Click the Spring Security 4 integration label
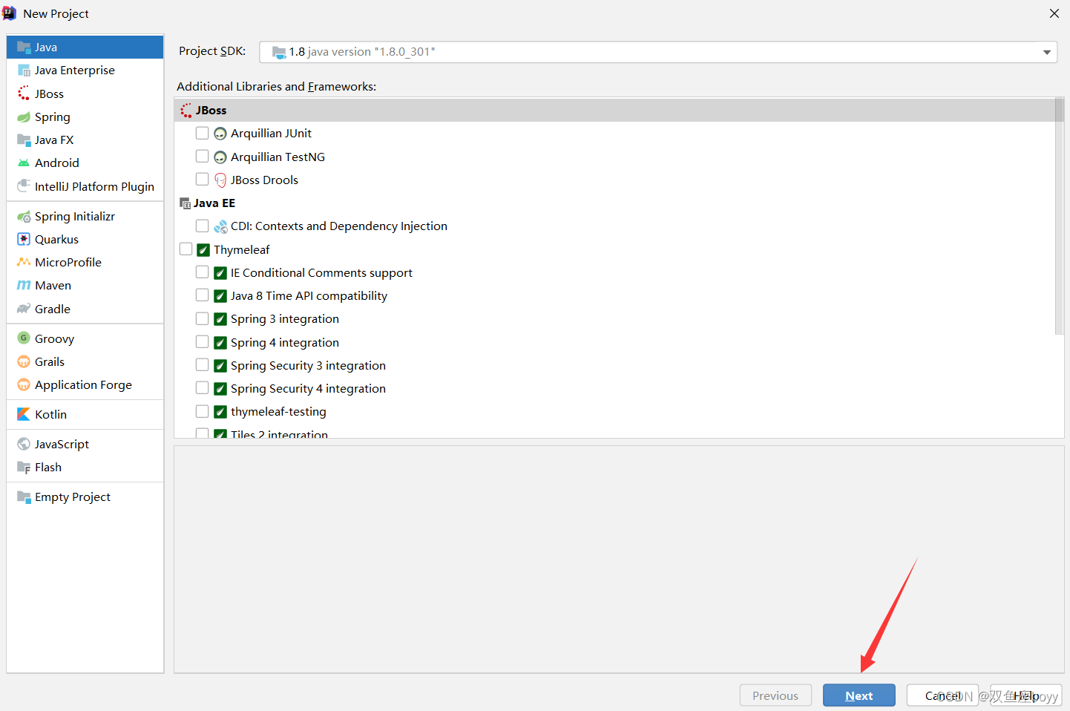This screenshot has height=711, width=1070. [x=308, y=388]
